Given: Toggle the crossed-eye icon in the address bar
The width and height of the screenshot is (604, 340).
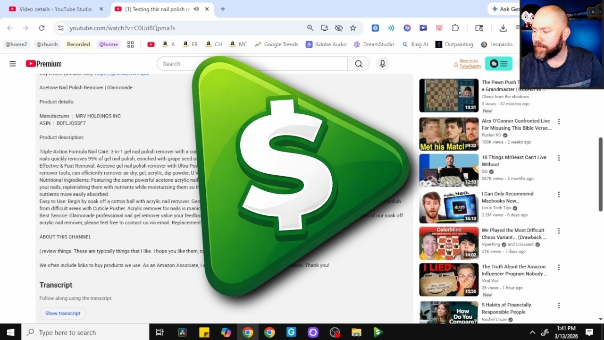Looking at the screenshot, I should tap(339, 28).
